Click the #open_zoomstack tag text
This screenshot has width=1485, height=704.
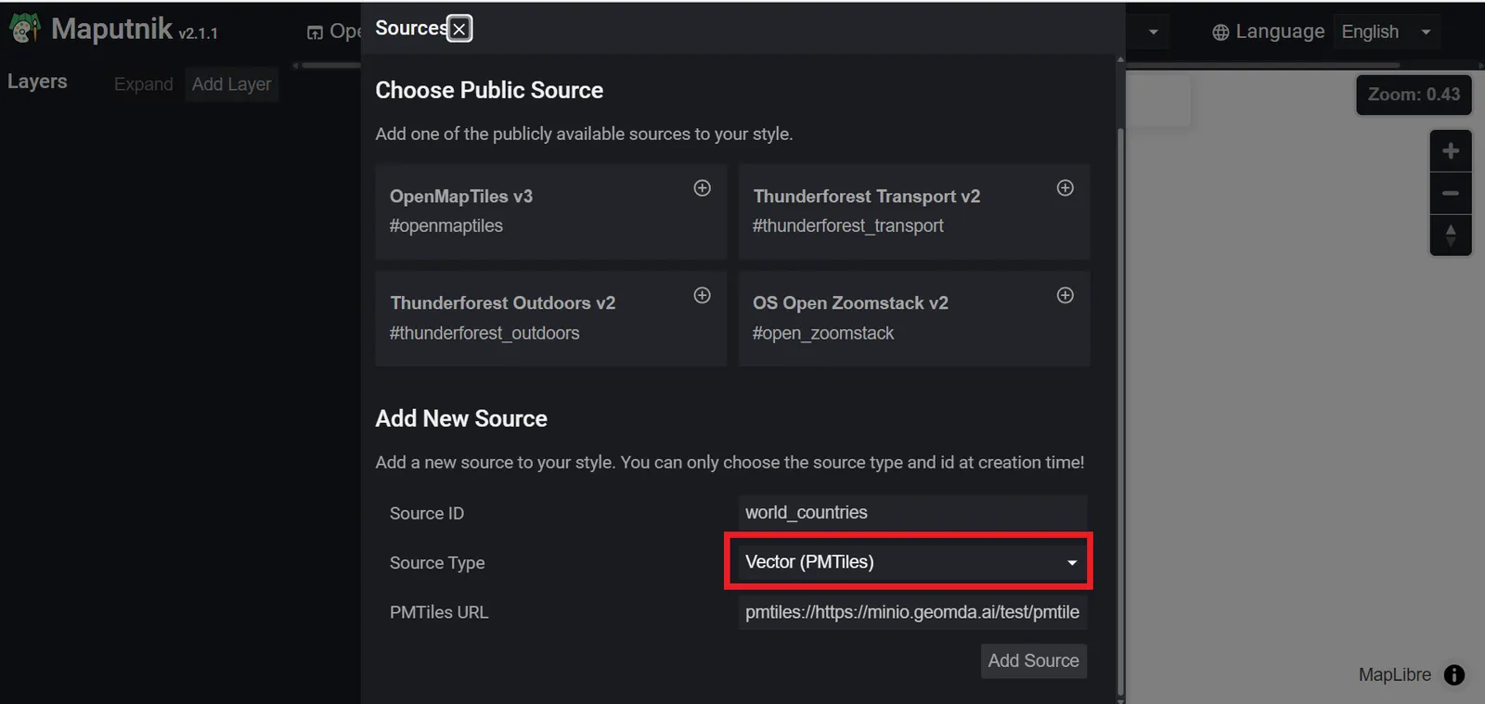coord(823,333)
